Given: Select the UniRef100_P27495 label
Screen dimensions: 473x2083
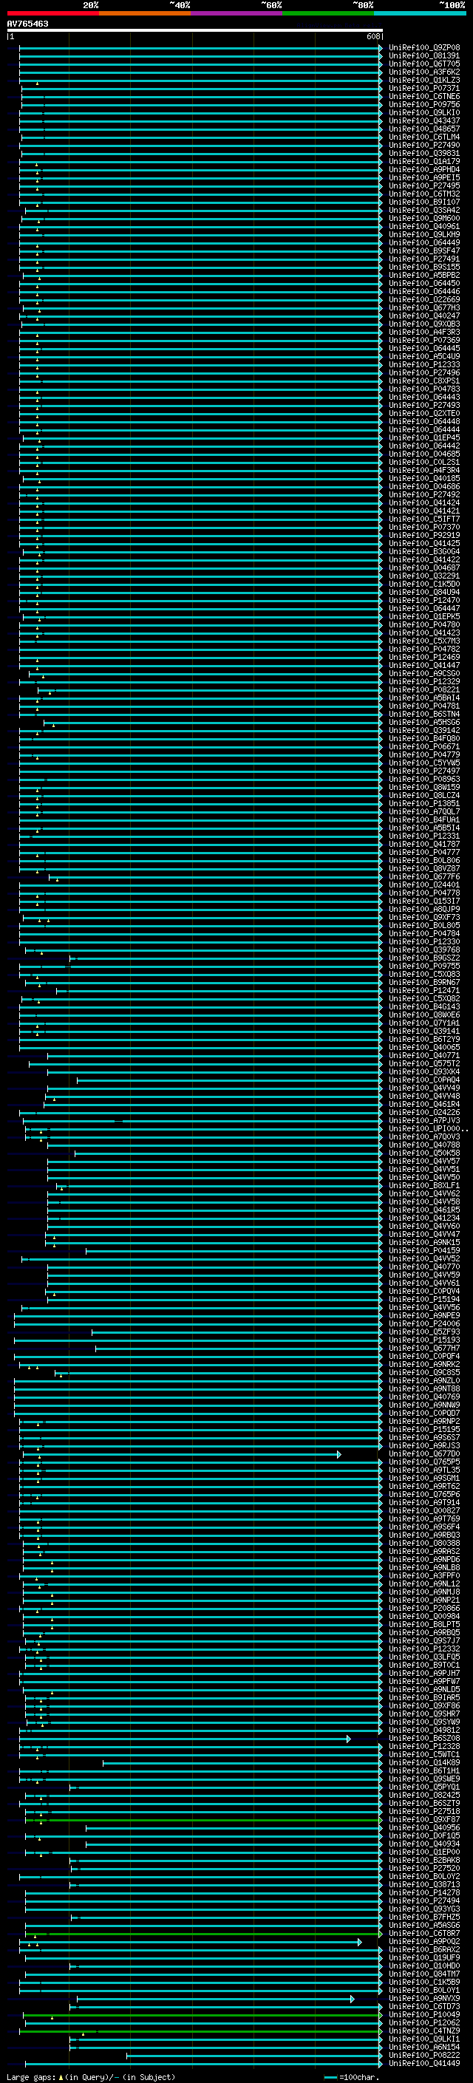Looking at the screenshot, I should [x=423, y=186].
